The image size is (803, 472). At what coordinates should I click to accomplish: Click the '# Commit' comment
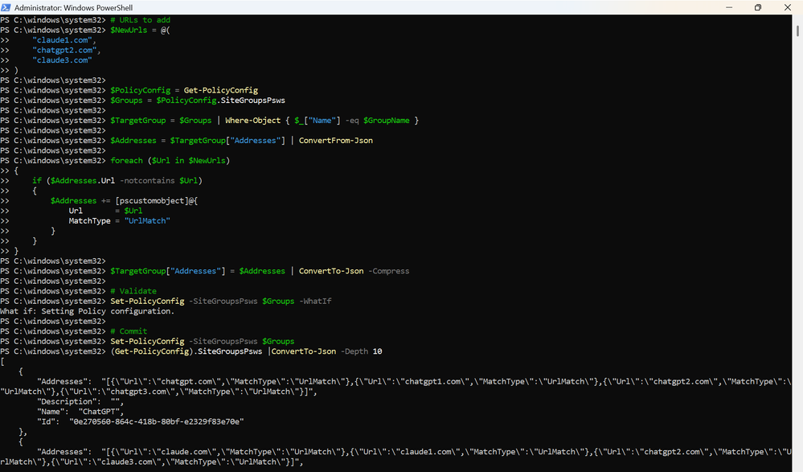tap(129, 331)
